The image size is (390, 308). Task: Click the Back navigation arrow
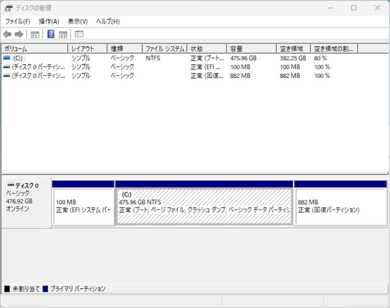(8, 34)
